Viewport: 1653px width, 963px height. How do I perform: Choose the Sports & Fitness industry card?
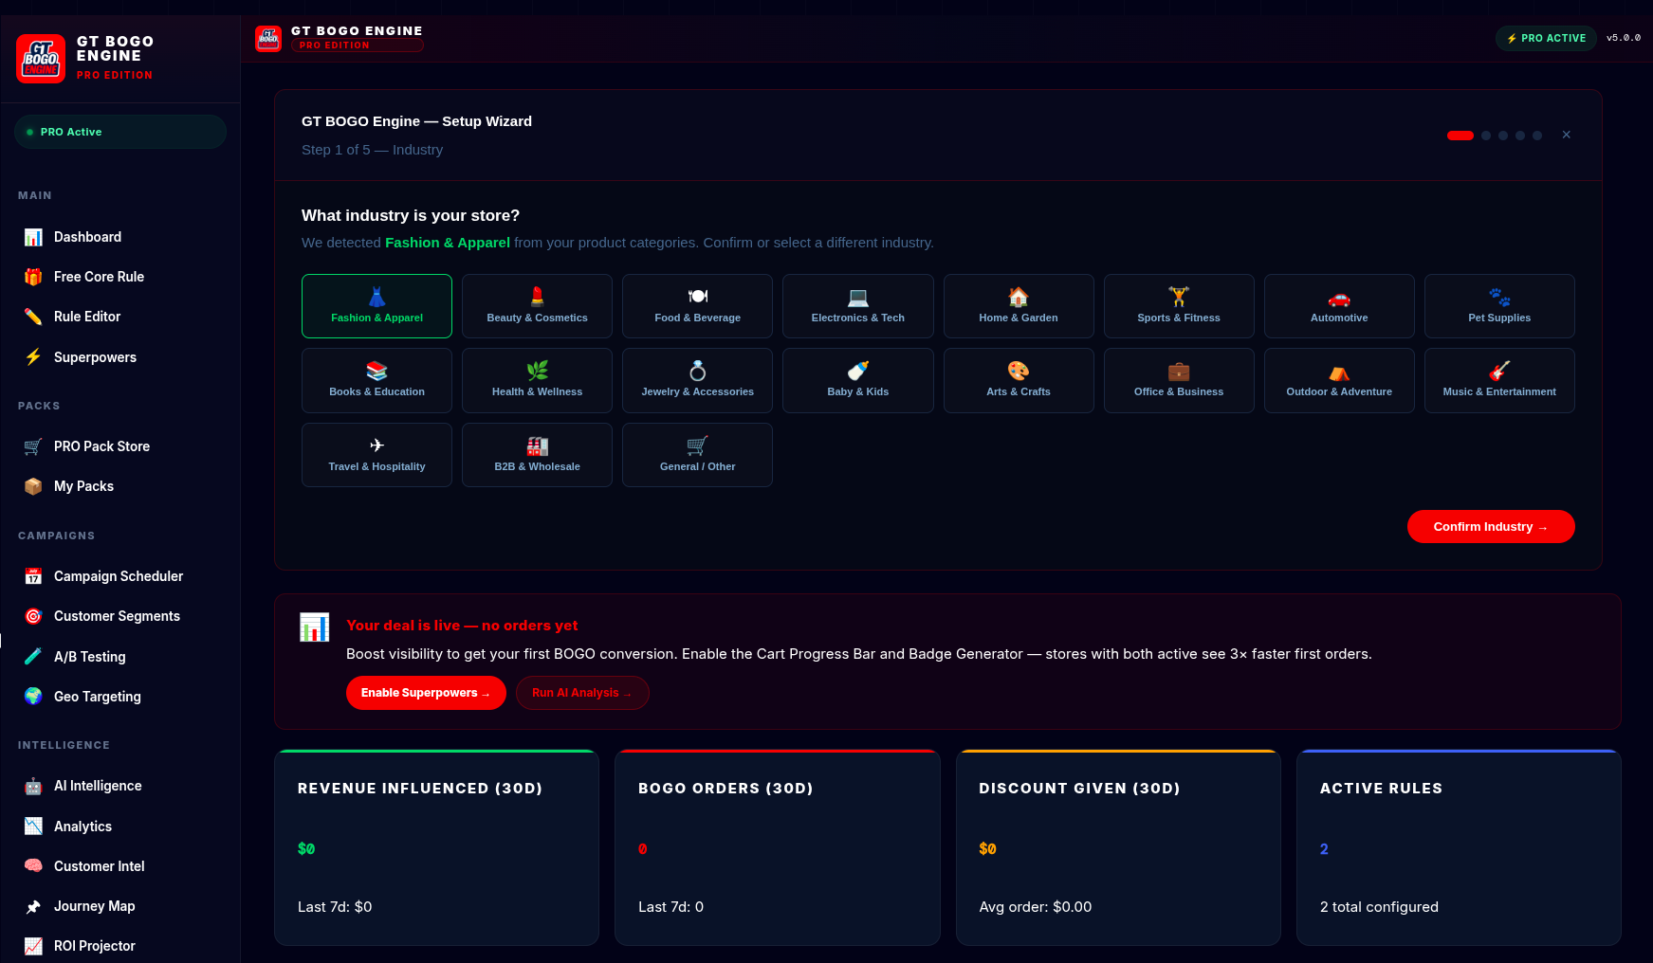pyautogui.click(x=1179, y=306)
